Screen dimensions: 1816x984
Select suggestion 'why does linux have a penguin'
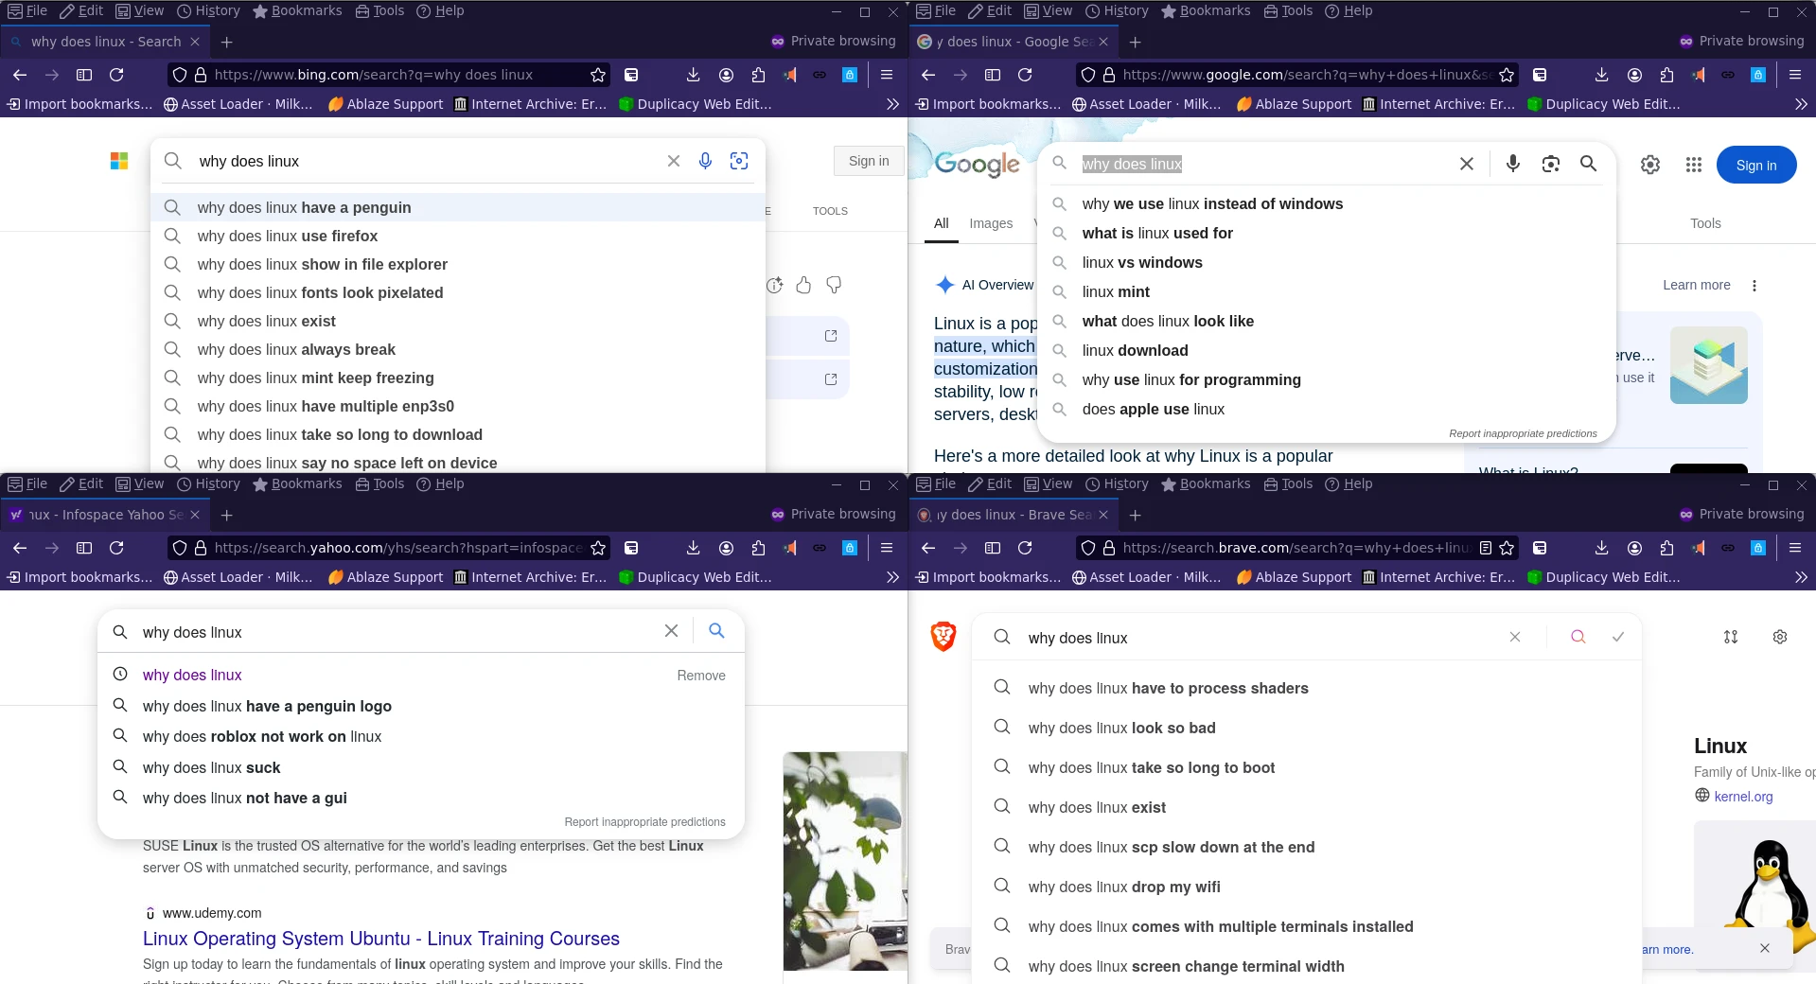click(x=458, y=207)
